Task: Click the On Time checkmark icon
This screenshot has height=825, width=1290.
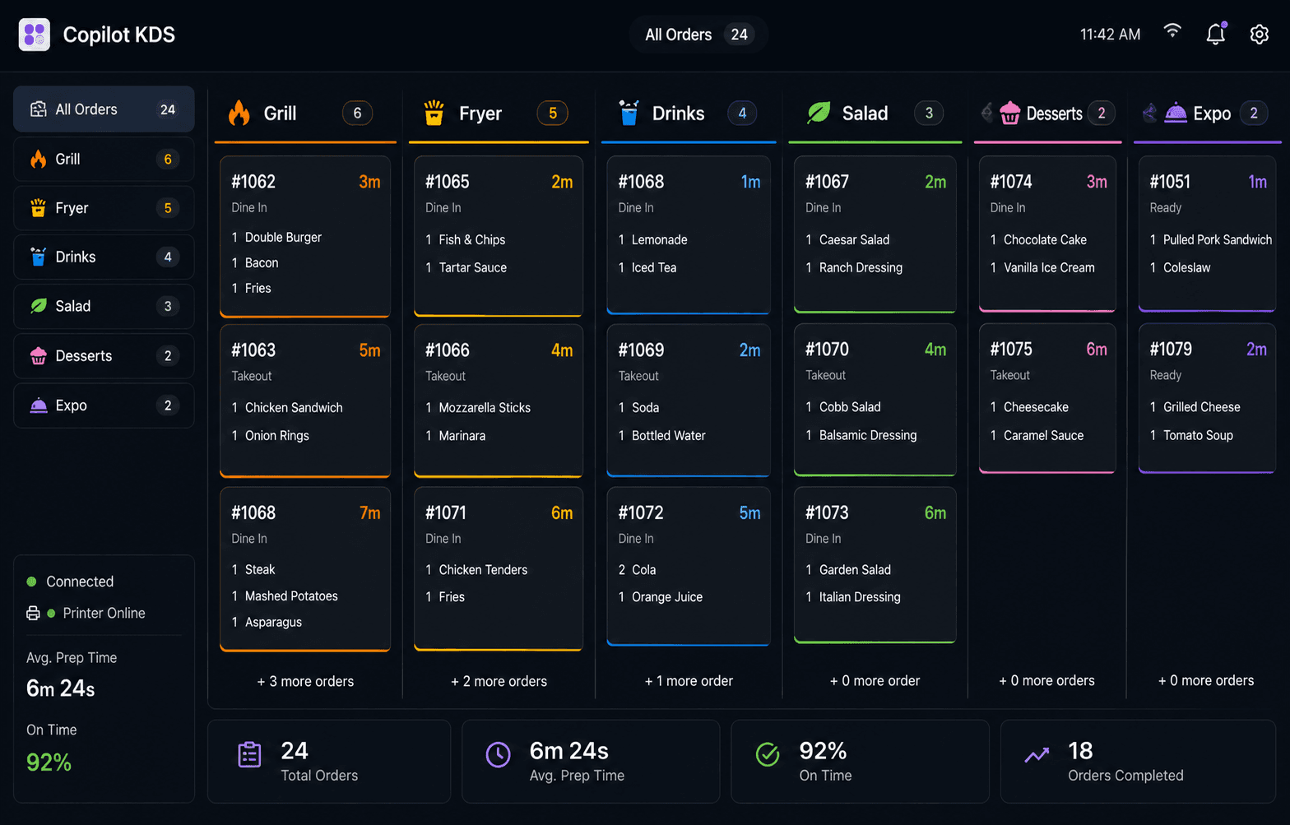Action: [x=768, y=754]
